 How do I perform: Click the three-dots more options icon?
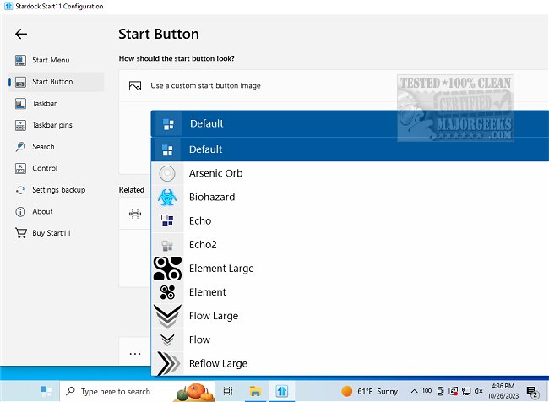click(135, 354)
